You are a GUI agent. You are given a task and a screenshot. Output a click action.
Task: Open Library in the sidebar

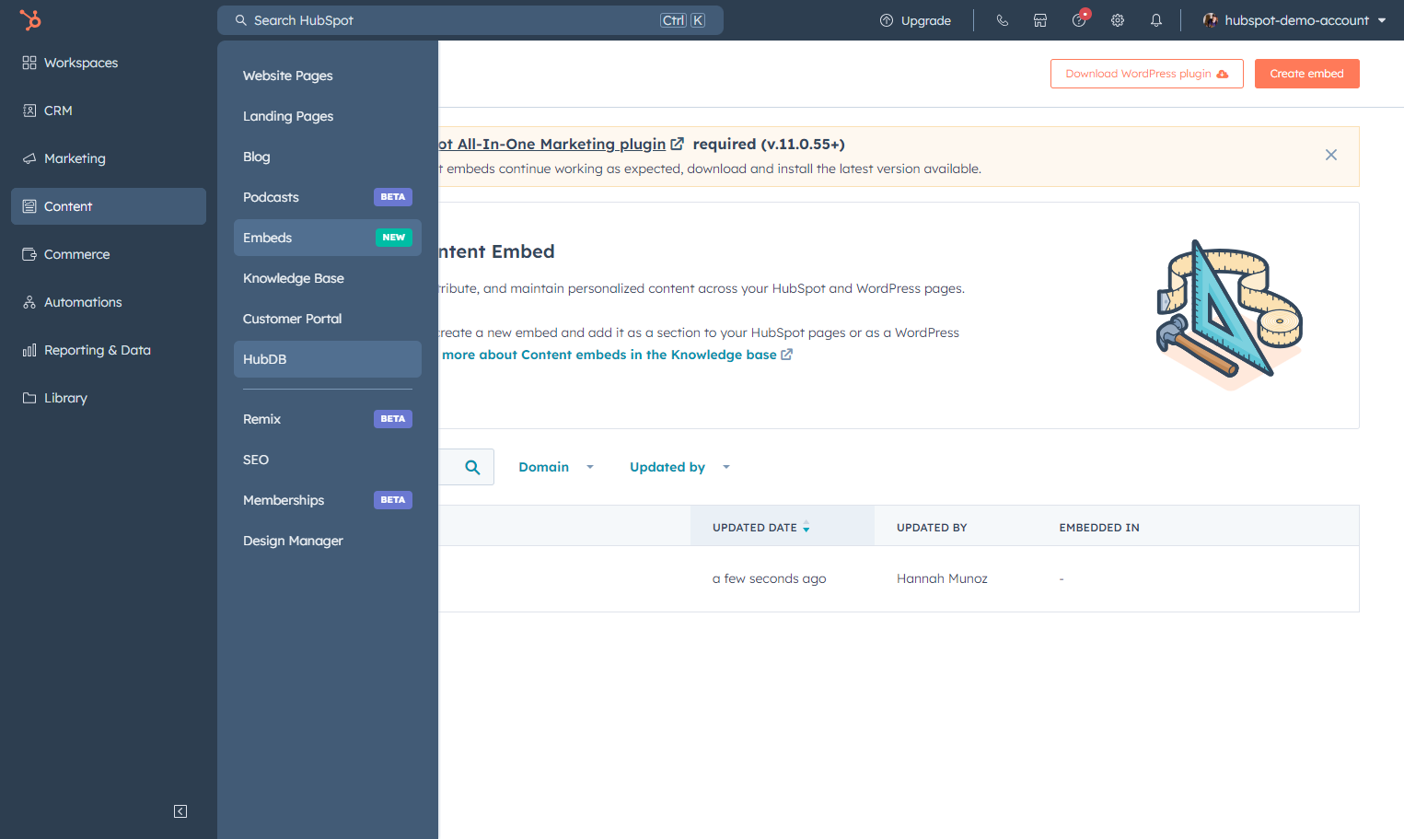pyautogui.click(x=109, y=398)
